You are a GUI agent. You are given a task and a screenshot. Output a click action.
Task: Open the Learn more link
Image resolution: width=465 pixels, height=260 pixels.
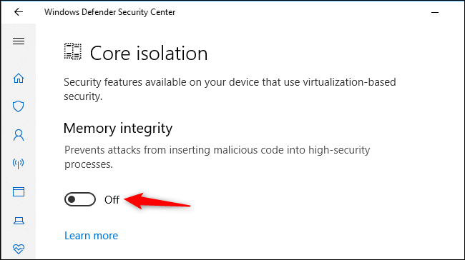click(x=91, y=236)
